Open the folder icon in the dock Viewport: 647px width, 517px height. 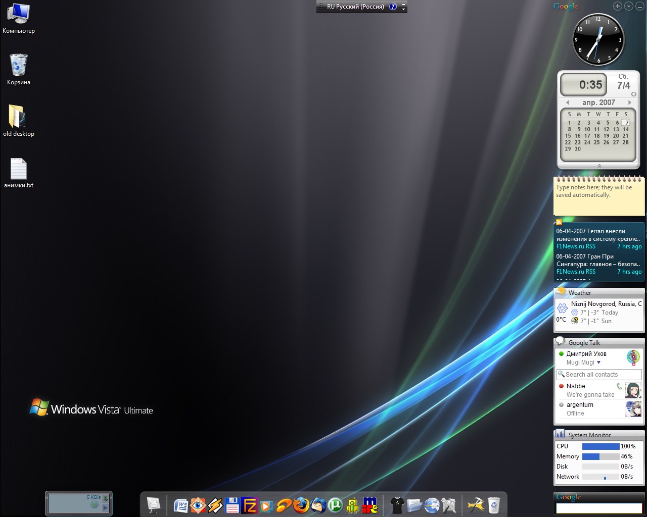pyautogui.click(x=414, y=505)
